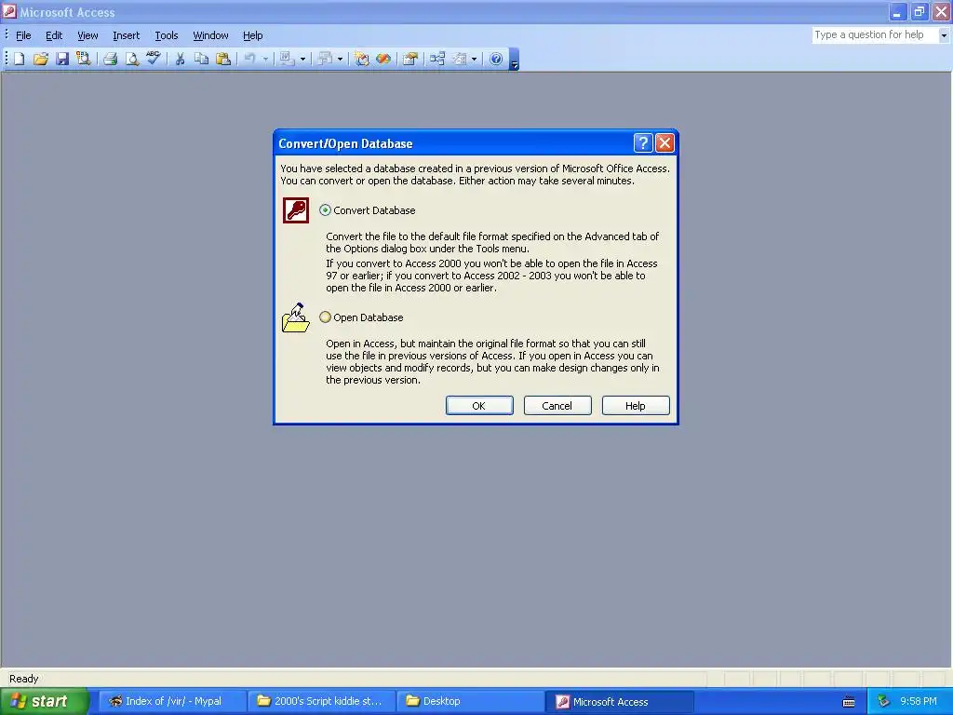Viewport: 953px width, 715px height.
Task: Click the Cancel button in the dialog
Action: click(557, 406)
